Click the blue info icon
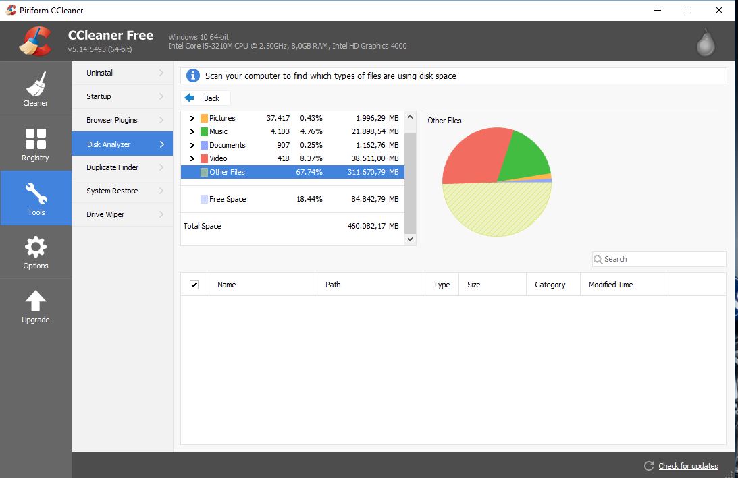Screen dimensions: 738x478 (x=192, y=76)
